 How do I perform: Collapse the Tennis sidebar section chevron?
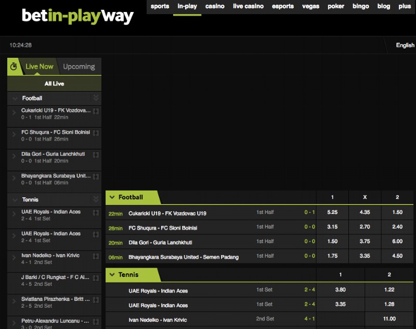point(15,200)
